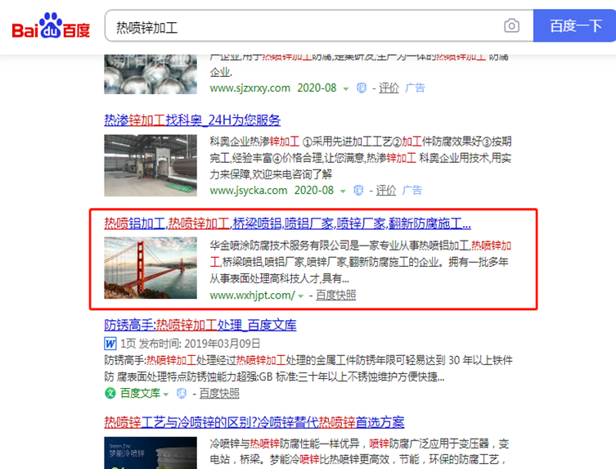Open camera image search icon

(x=511, y=26)
